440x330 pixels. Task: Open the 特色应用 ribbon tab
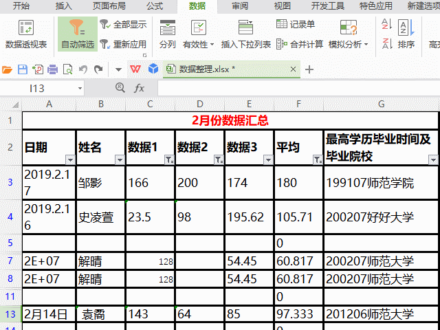coord(376,6)
